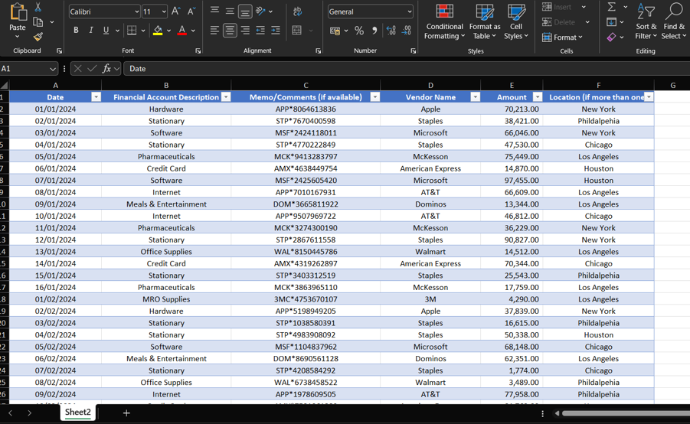Toggle Underline formatting
Viewport: 690px width, 424px height.
(106, 31)
